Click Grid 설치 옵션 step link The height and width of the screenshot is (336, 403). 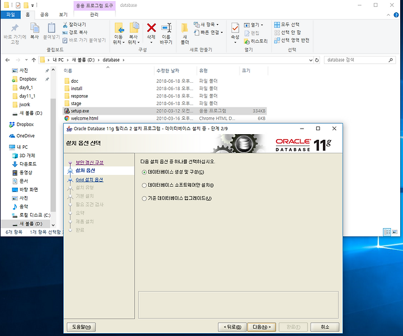click(90, 179)
